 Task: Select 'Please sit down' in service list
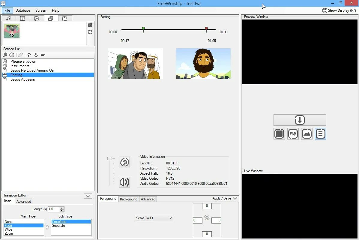[x=48, y=61]
